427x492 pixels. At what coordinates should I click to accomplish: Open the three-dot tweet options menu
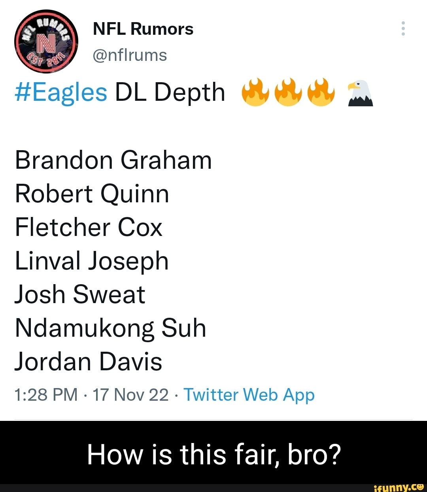403,28
